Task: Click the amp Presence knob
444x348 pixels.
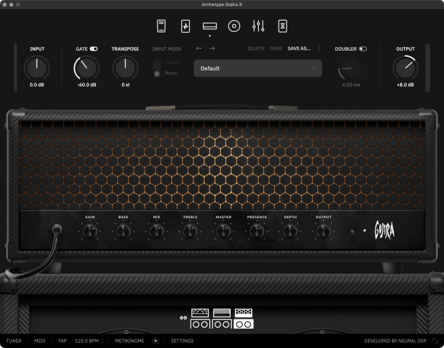Action: click(x=257, y=231)
